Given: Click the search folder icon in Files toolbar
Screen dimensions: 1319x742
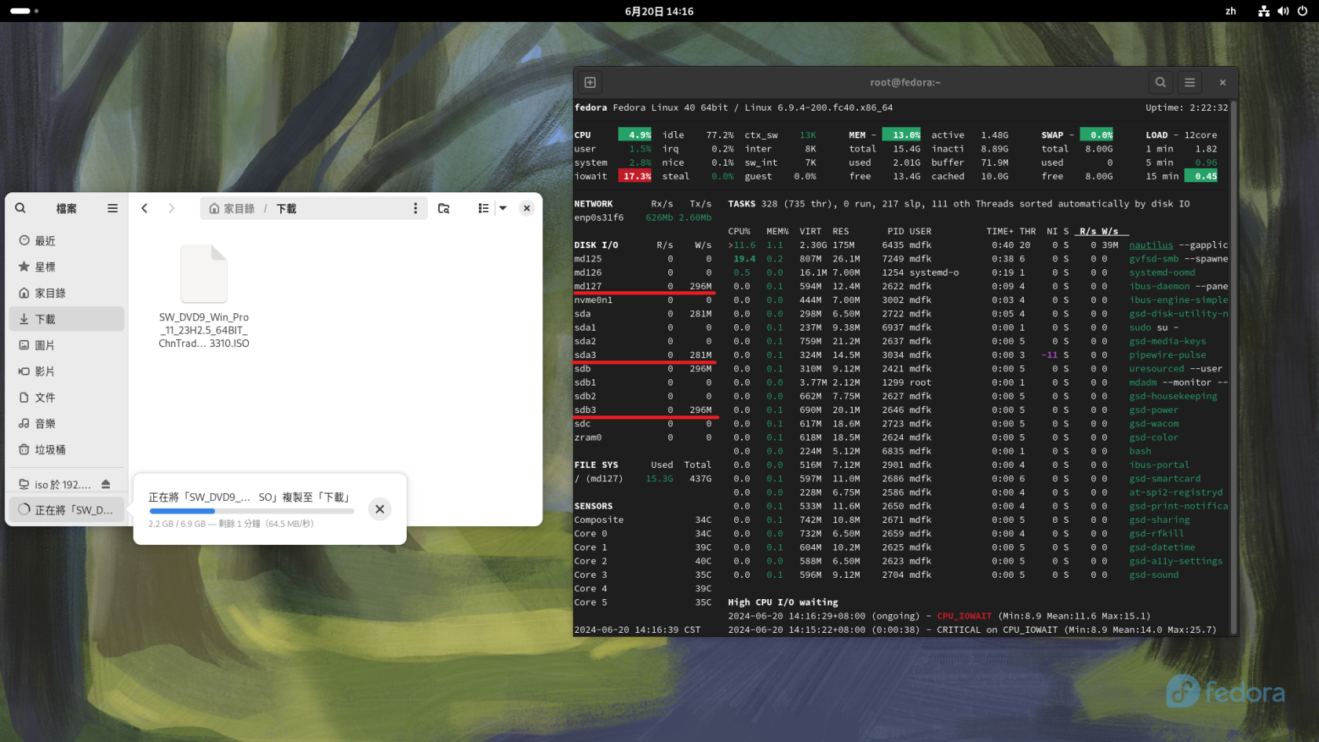Looking at the screenshot, I should (x=444, y=208).
